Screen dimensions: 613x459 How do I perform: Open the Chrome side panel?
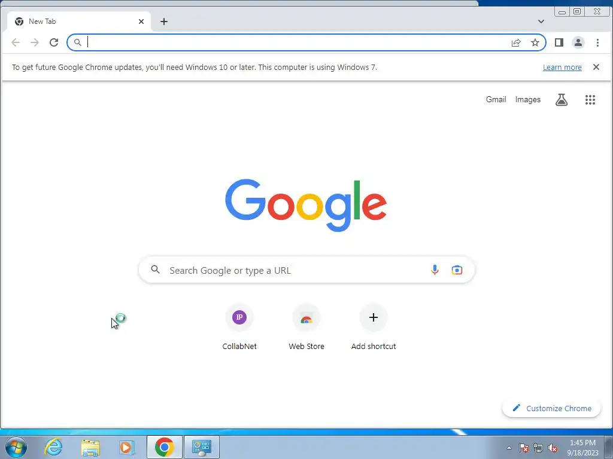pyautogui.click(x=559, y=42)
